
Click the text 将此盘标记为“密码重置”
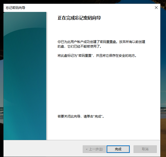(75, 56)
